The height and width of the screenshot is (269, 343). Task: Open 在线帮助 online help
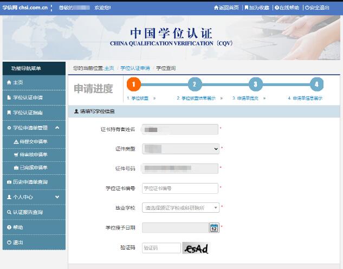(x=287, y=8)
